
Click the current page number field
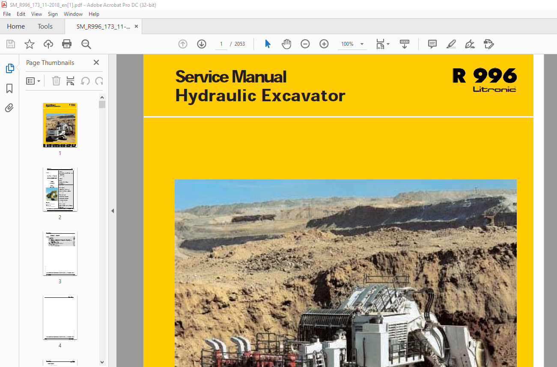[221, 44]
